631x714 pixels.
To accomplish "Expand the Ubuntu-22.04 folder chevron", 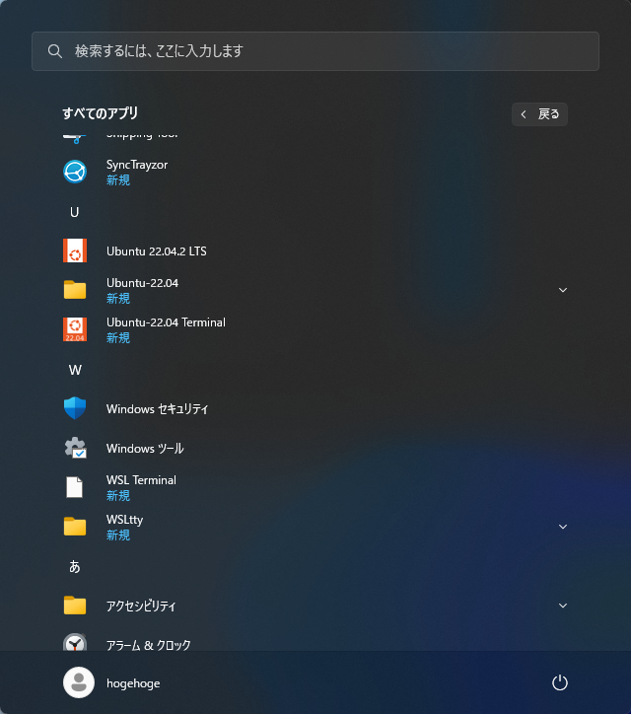I will point(563,290).
